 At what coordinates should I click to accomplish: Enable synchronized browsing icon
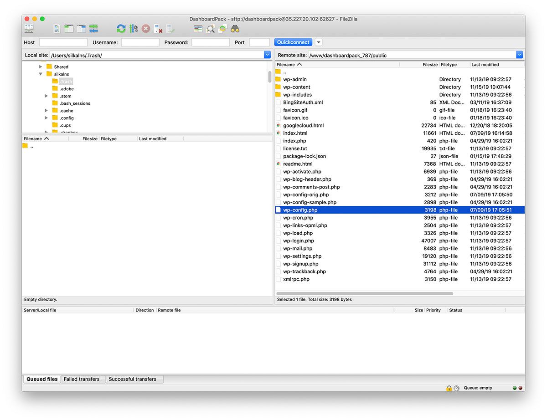[x=222, y=29]
